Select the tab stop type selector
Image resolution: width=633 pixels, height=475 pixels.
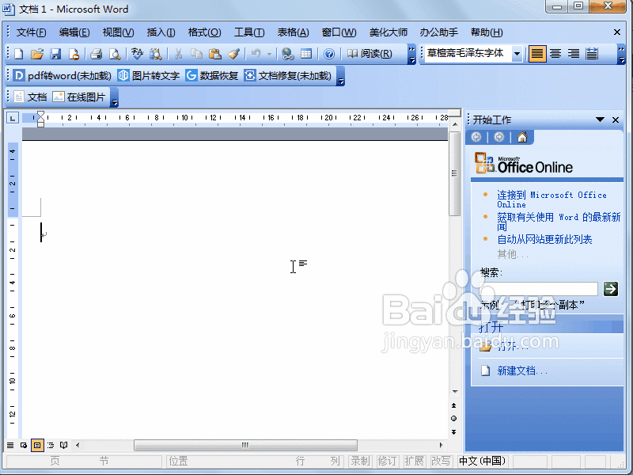pos(13,118)
